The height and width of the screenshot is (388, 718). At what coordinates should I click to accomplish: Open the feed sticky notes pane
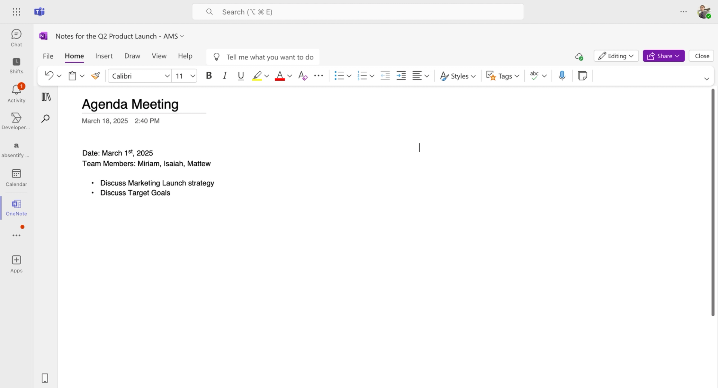point(582,76)
